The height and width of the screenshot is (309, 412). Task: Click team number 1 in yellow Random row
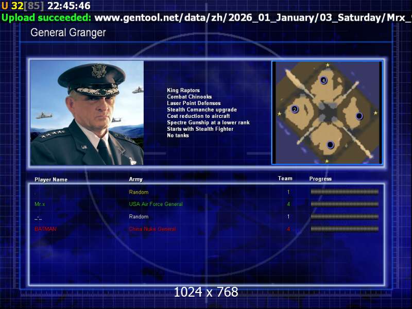pos(288,192)
